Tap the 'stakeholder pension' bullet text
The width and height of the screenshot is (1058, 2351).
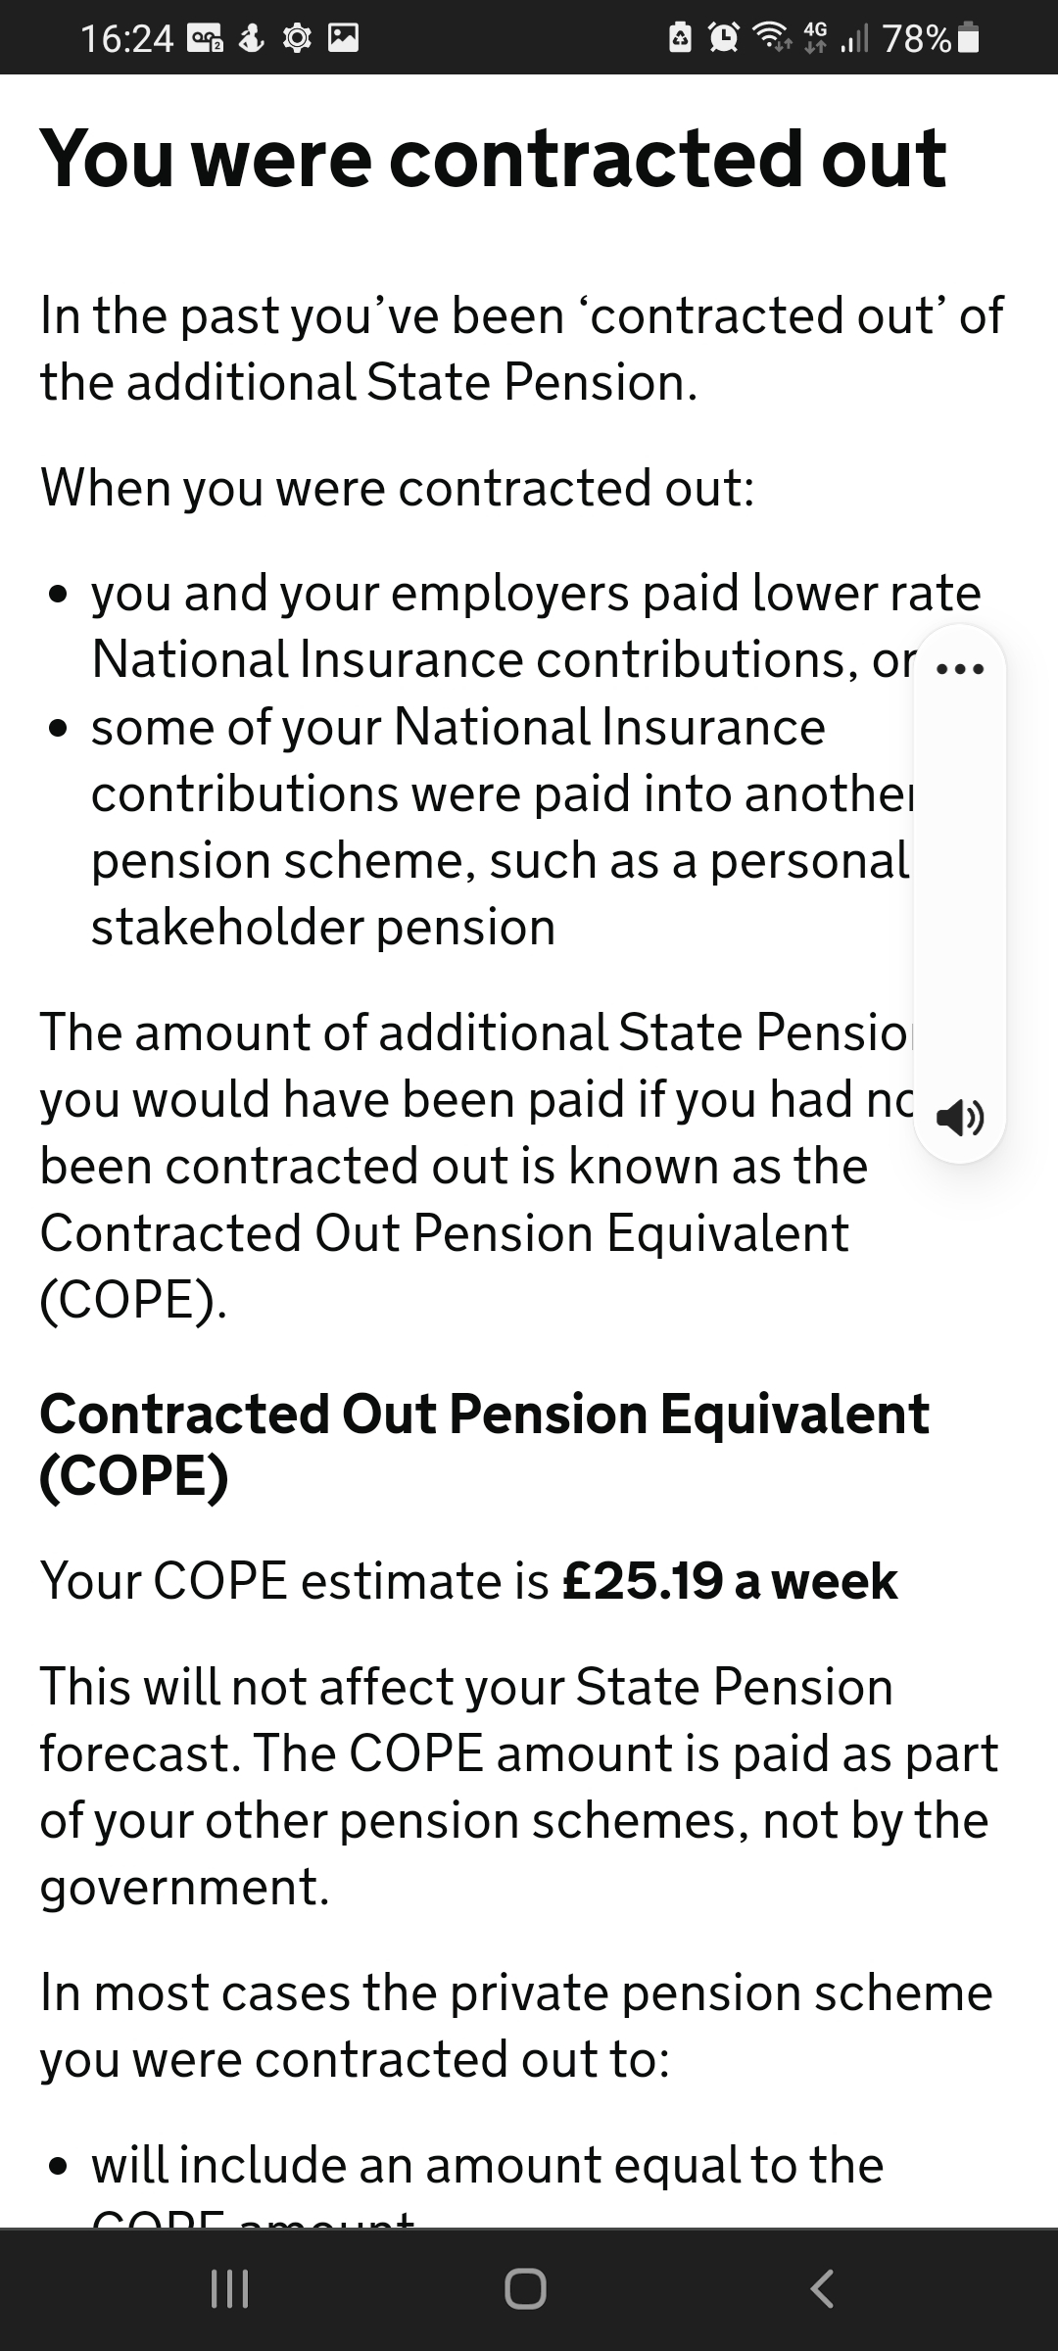tap(323, 927)
